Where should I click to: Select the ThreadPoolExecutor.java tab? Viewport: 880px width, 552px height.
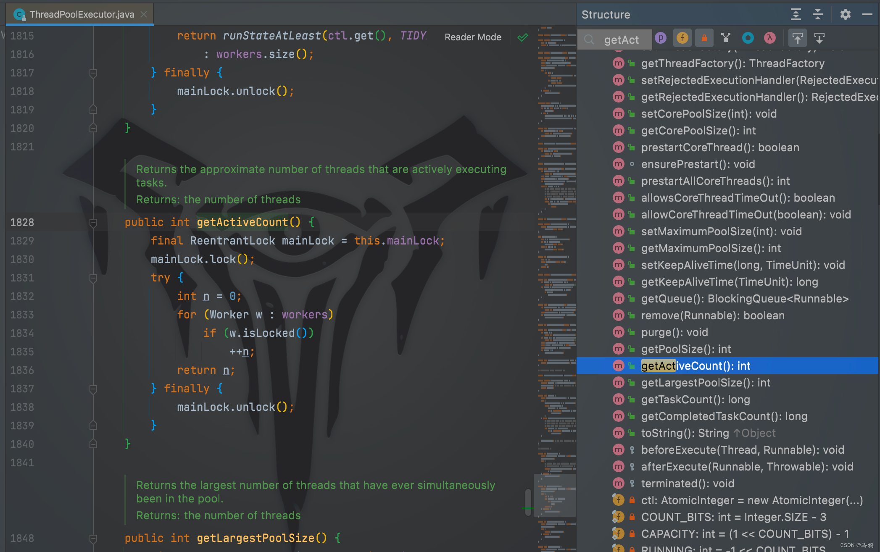79,14
